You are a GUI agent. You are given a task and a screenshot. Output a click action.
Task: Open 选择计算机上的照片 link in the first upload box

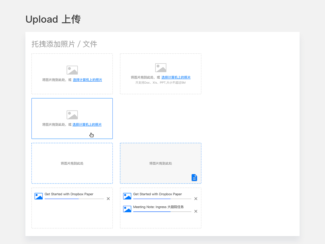[87, 80]
